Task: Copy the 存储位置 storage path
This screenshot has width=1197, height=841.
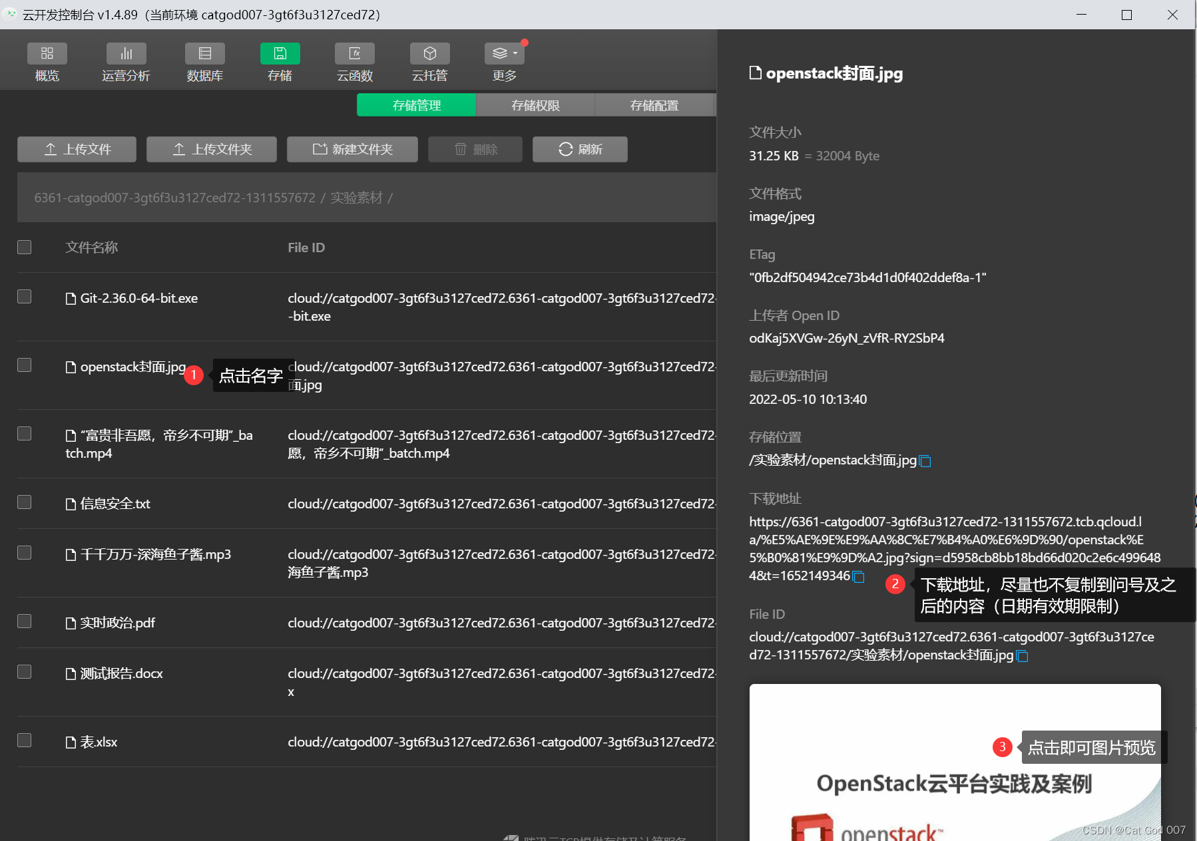Action: pyautogui.click(x=925, y=461)
